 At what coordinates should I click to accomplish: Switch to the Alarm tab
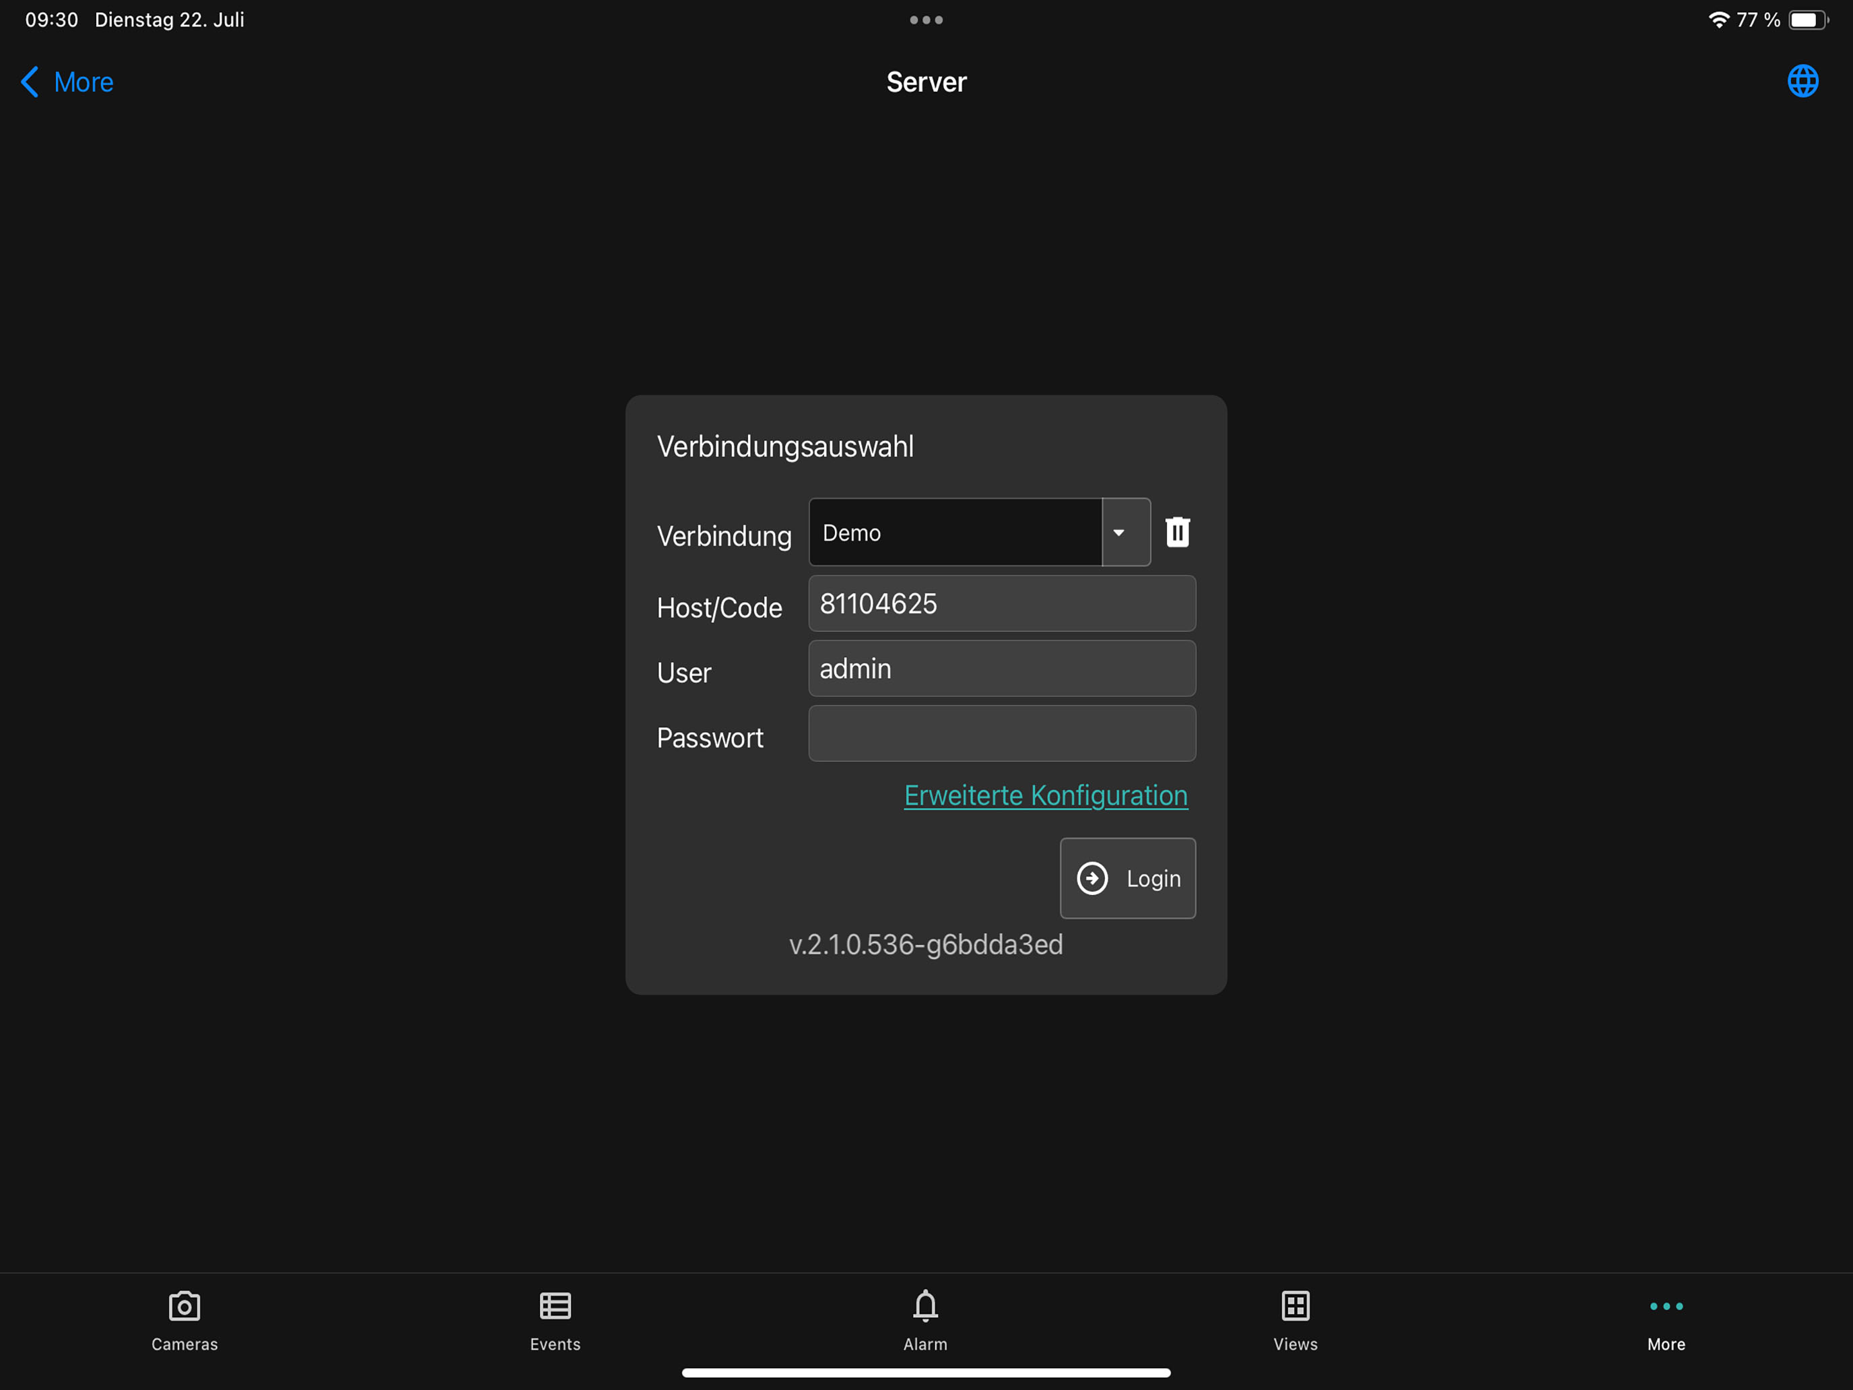(x=926, y=1321)
